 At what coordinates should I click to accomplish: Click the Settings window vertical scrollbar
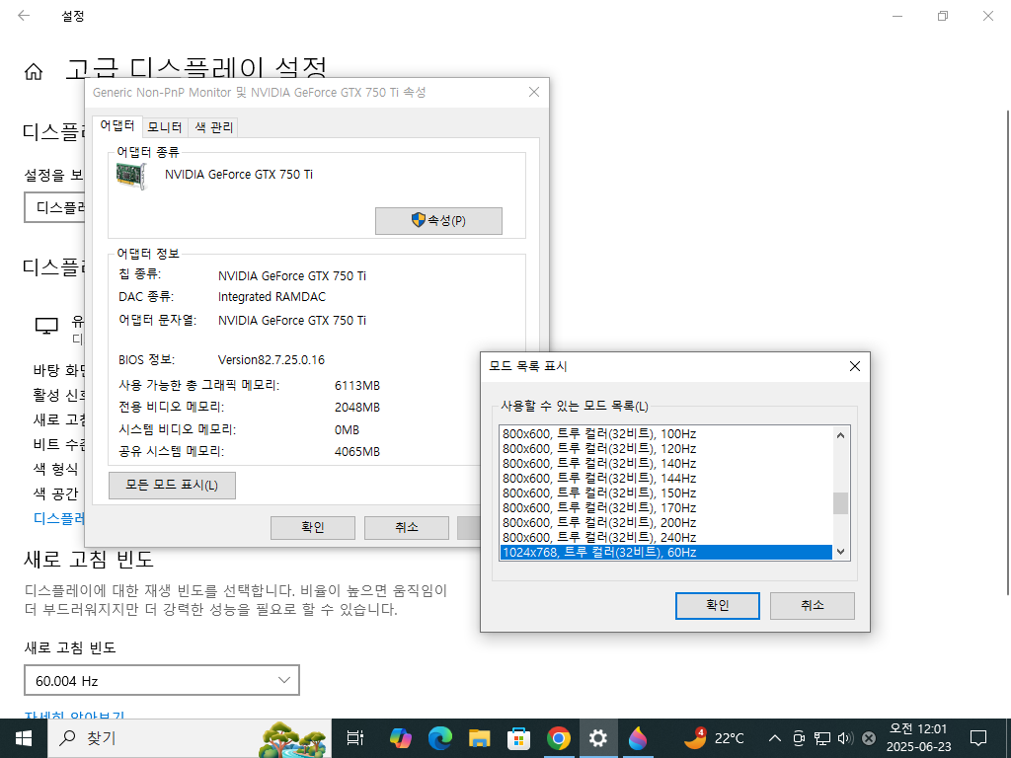tap(1008, 353)
